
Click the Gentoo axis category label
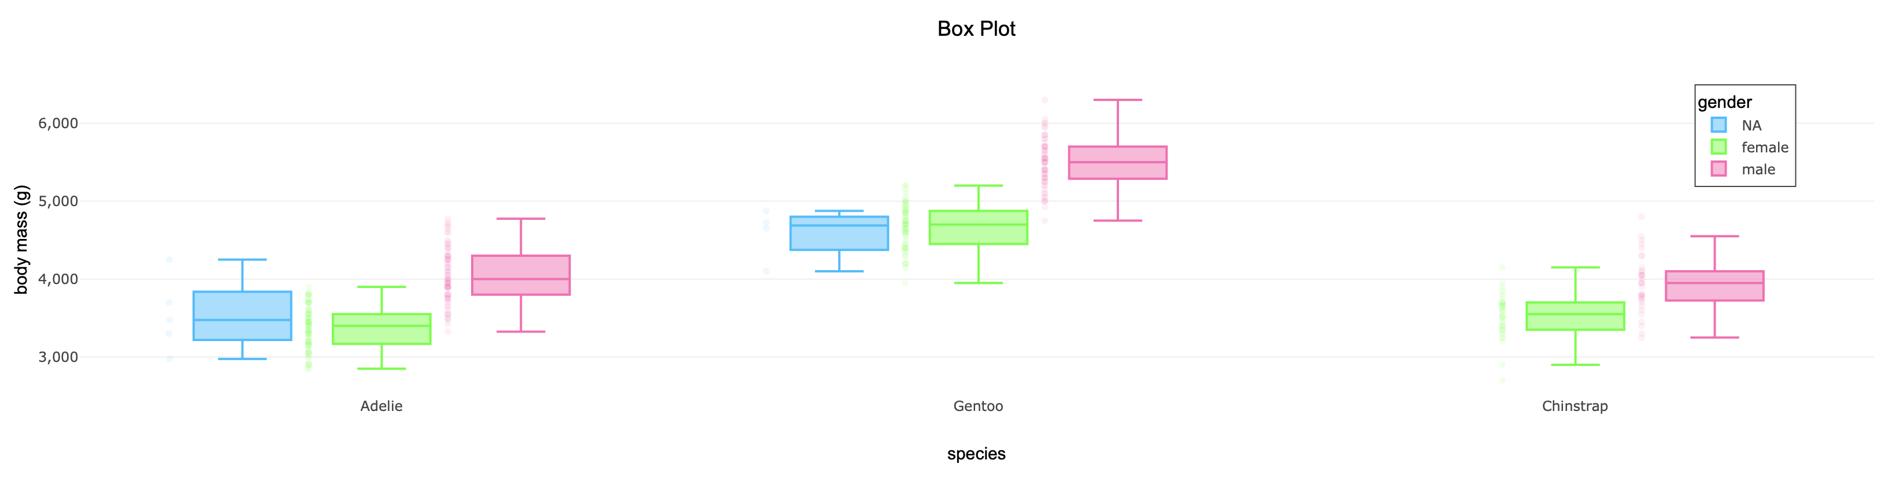(x=978, y=406)
